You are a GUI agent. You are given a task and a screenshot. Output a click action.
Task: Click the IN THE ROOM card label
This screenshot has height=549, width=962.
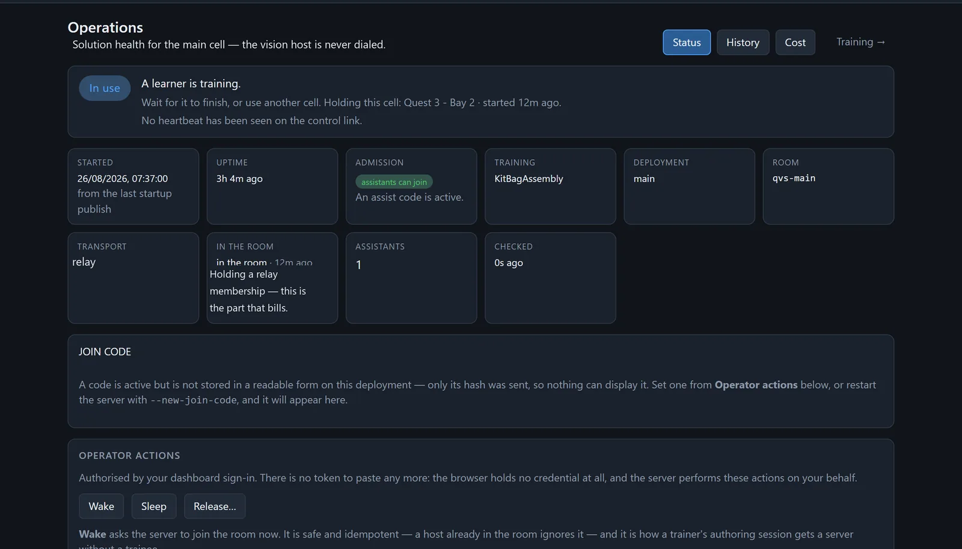coord(245,247)
